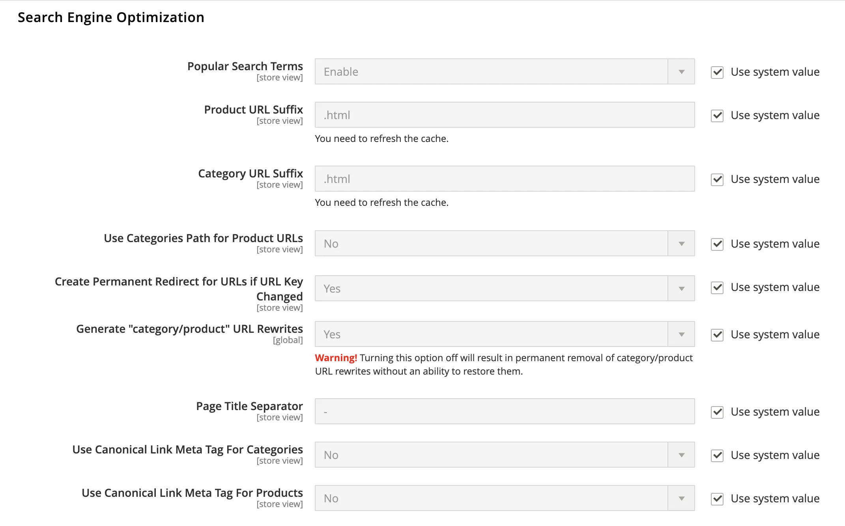Click the Product URL Suffix input field

pyautogui.click(x=504, y=115)
